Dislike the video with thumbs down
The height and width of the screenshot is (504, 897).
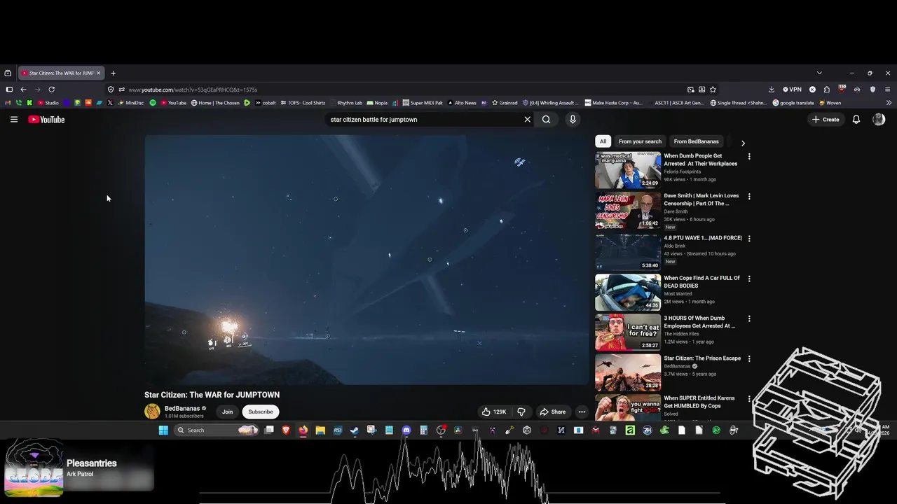pos(521,412)
